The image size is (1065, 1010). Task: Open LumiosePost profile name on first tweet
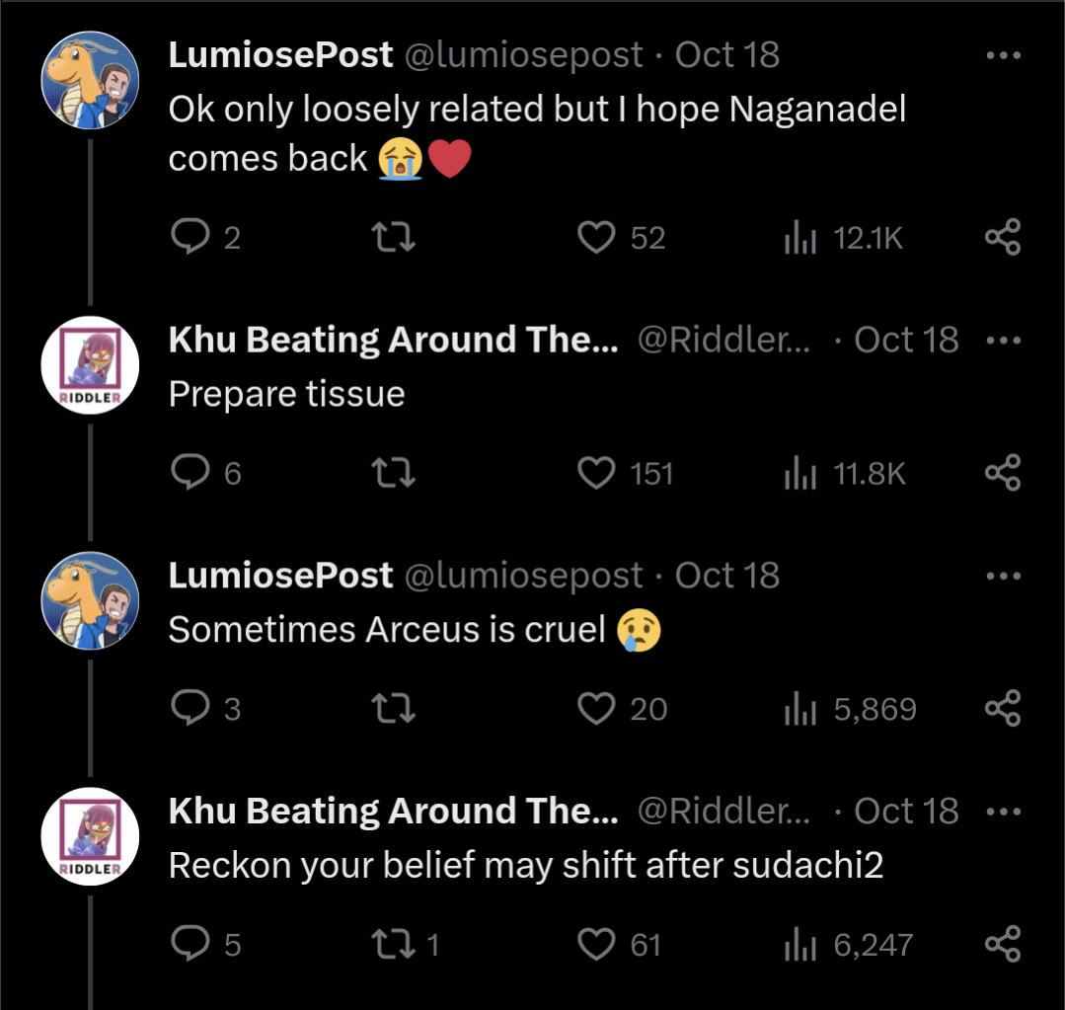(280, 55)
